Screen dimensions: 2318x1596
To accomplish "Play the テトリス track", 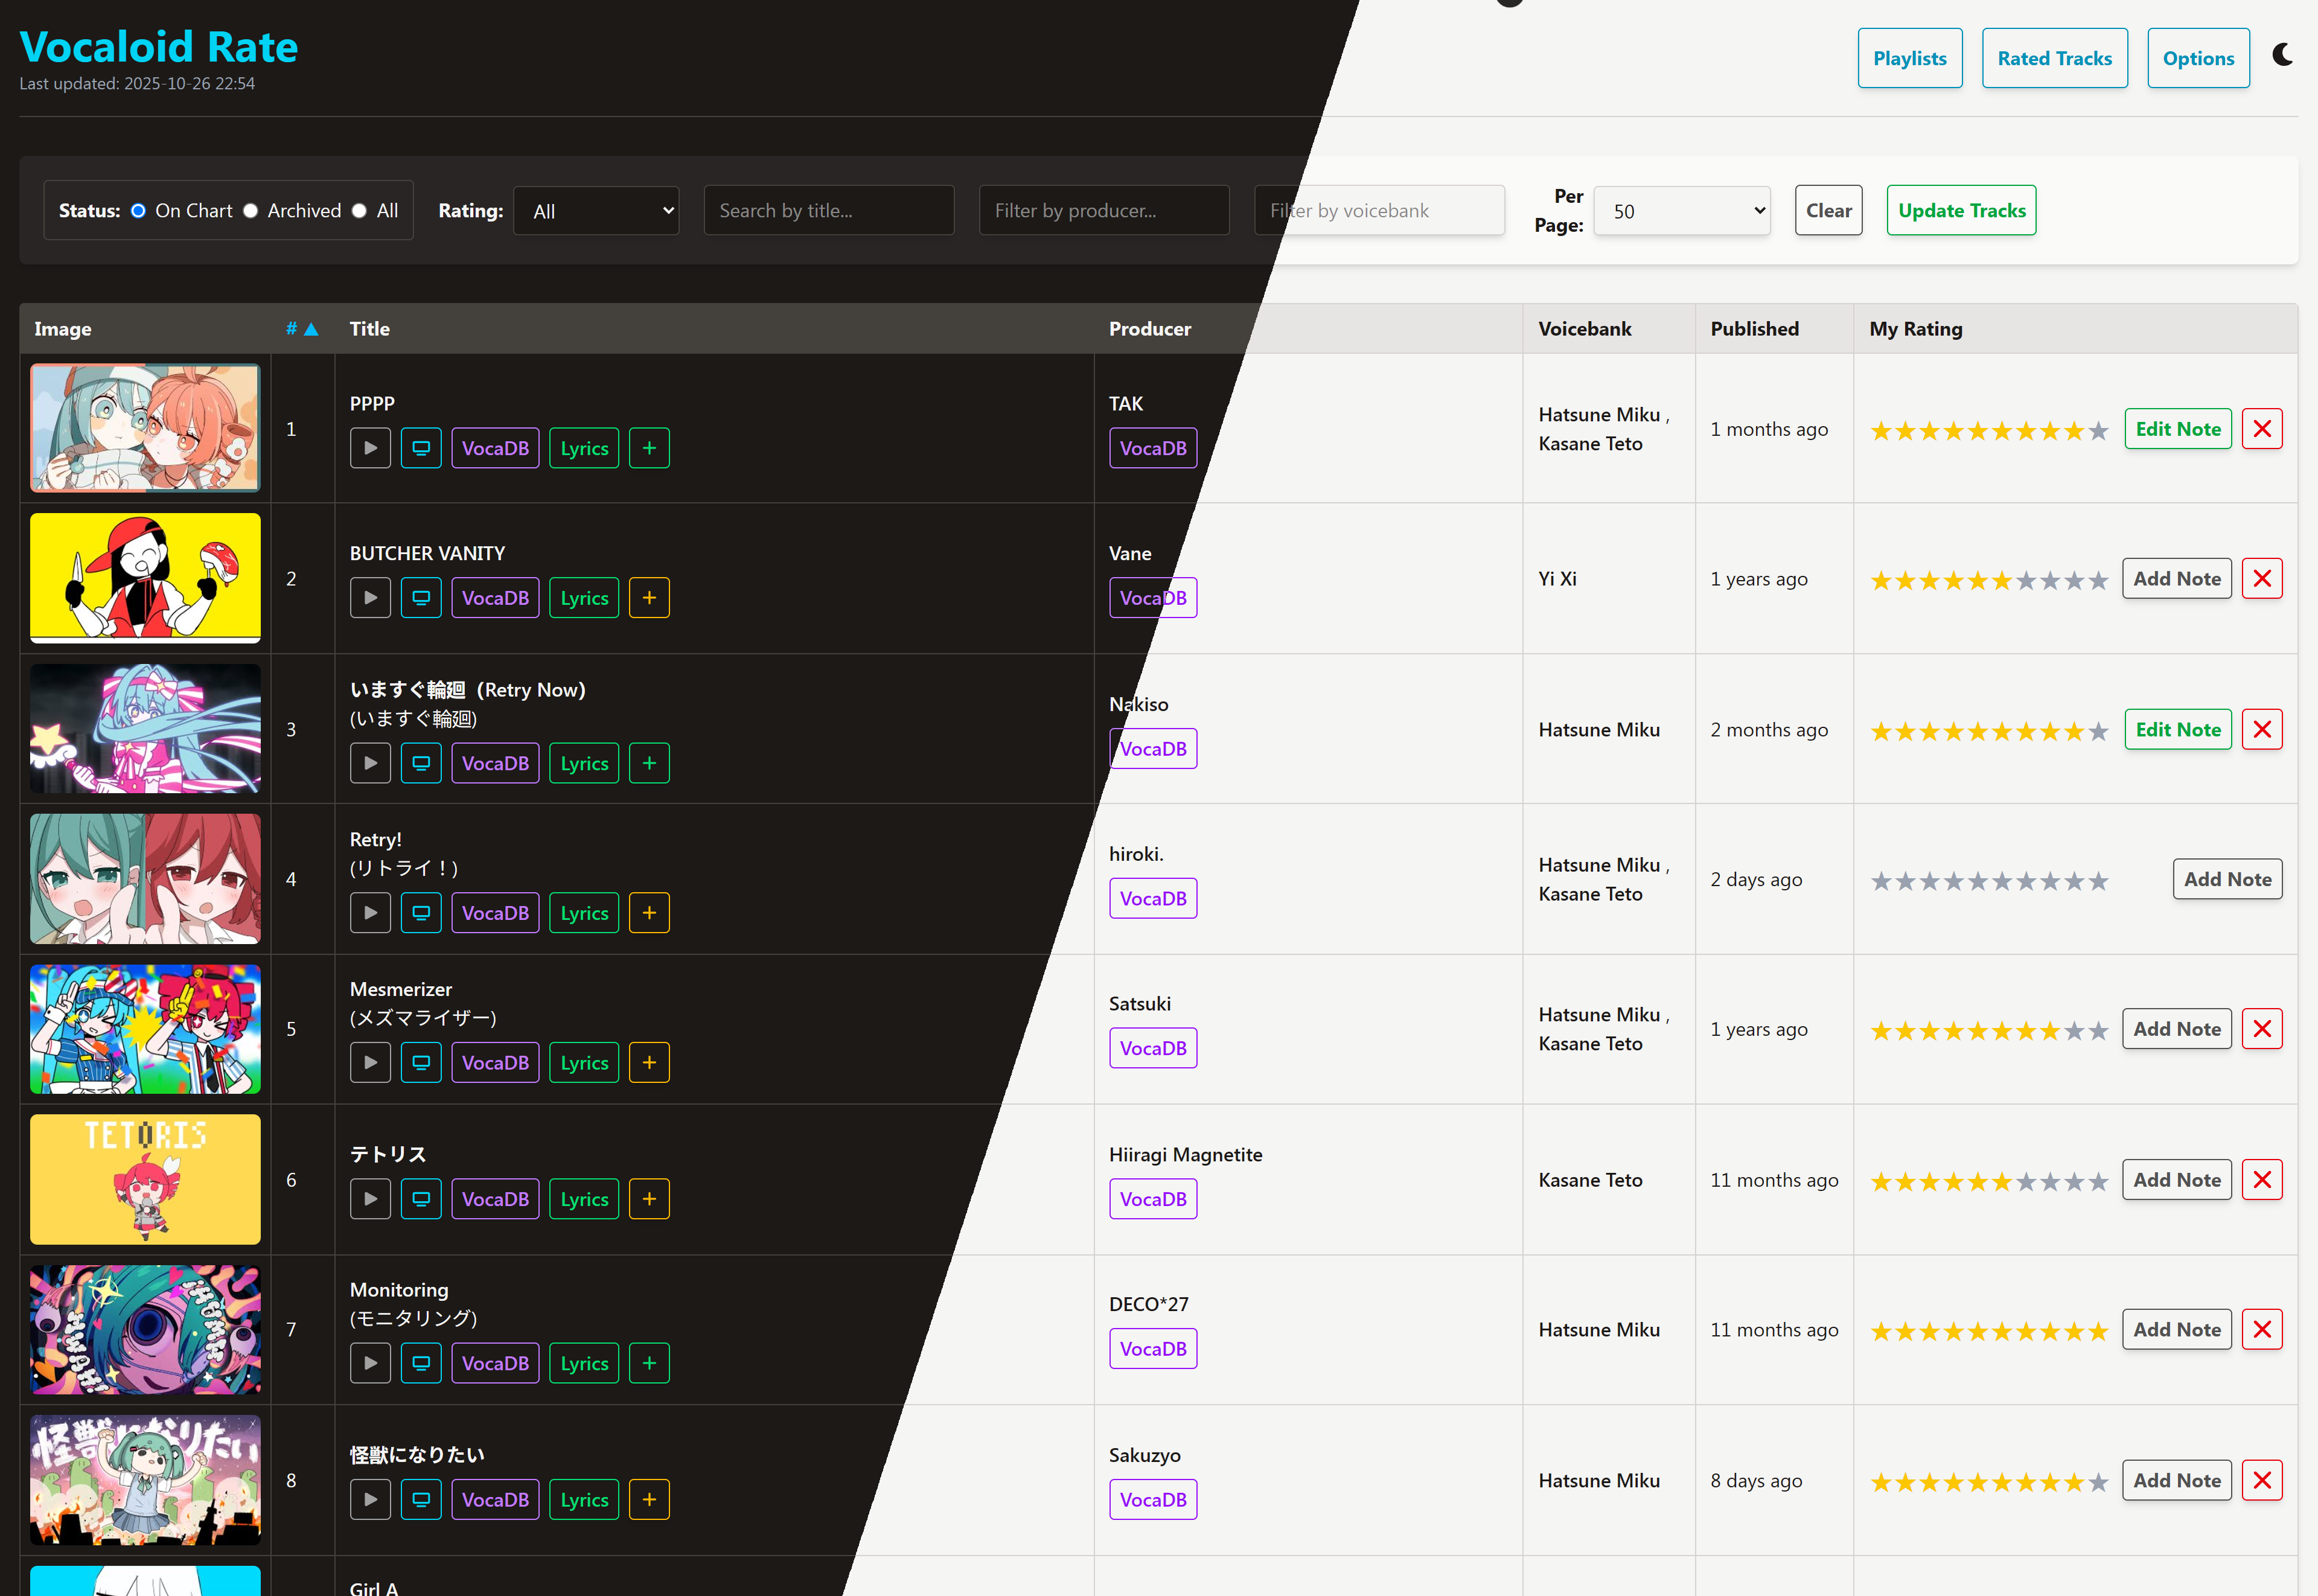I will (370, 1199).
